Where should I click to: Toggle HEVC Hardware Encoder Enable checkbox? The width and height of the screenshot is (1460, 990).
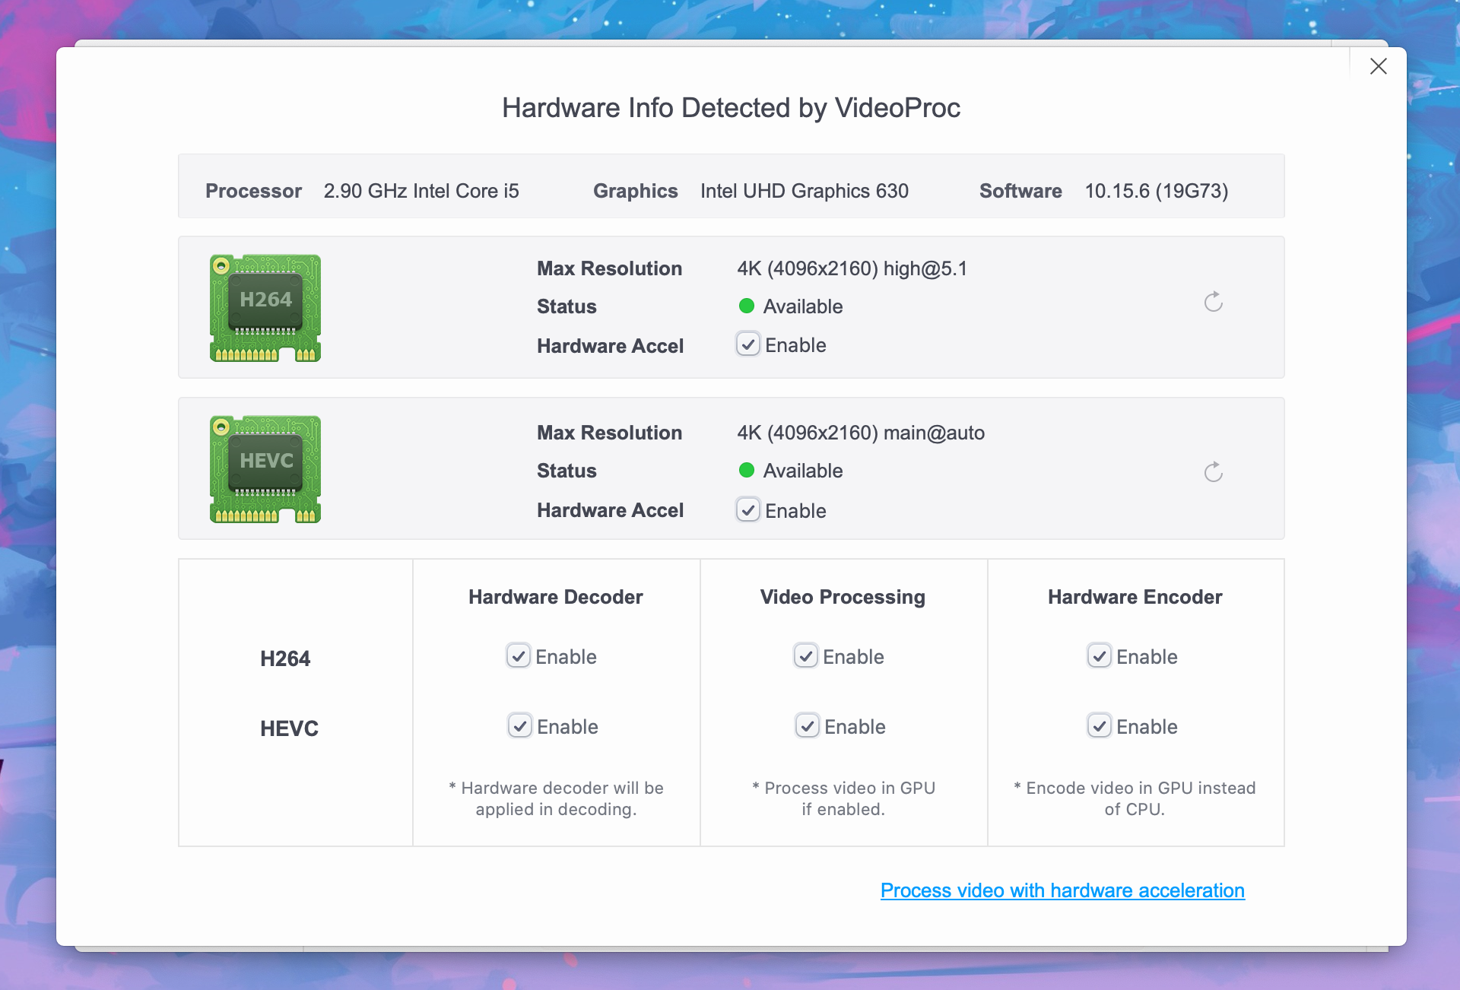1100,725
